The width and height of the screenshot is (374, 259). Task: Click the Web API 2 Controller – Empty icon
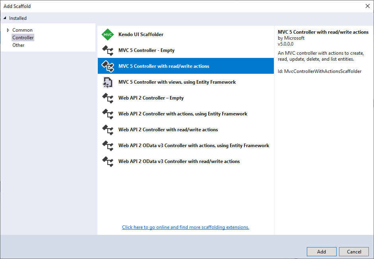pyautogui.click(x=108, y=98)
